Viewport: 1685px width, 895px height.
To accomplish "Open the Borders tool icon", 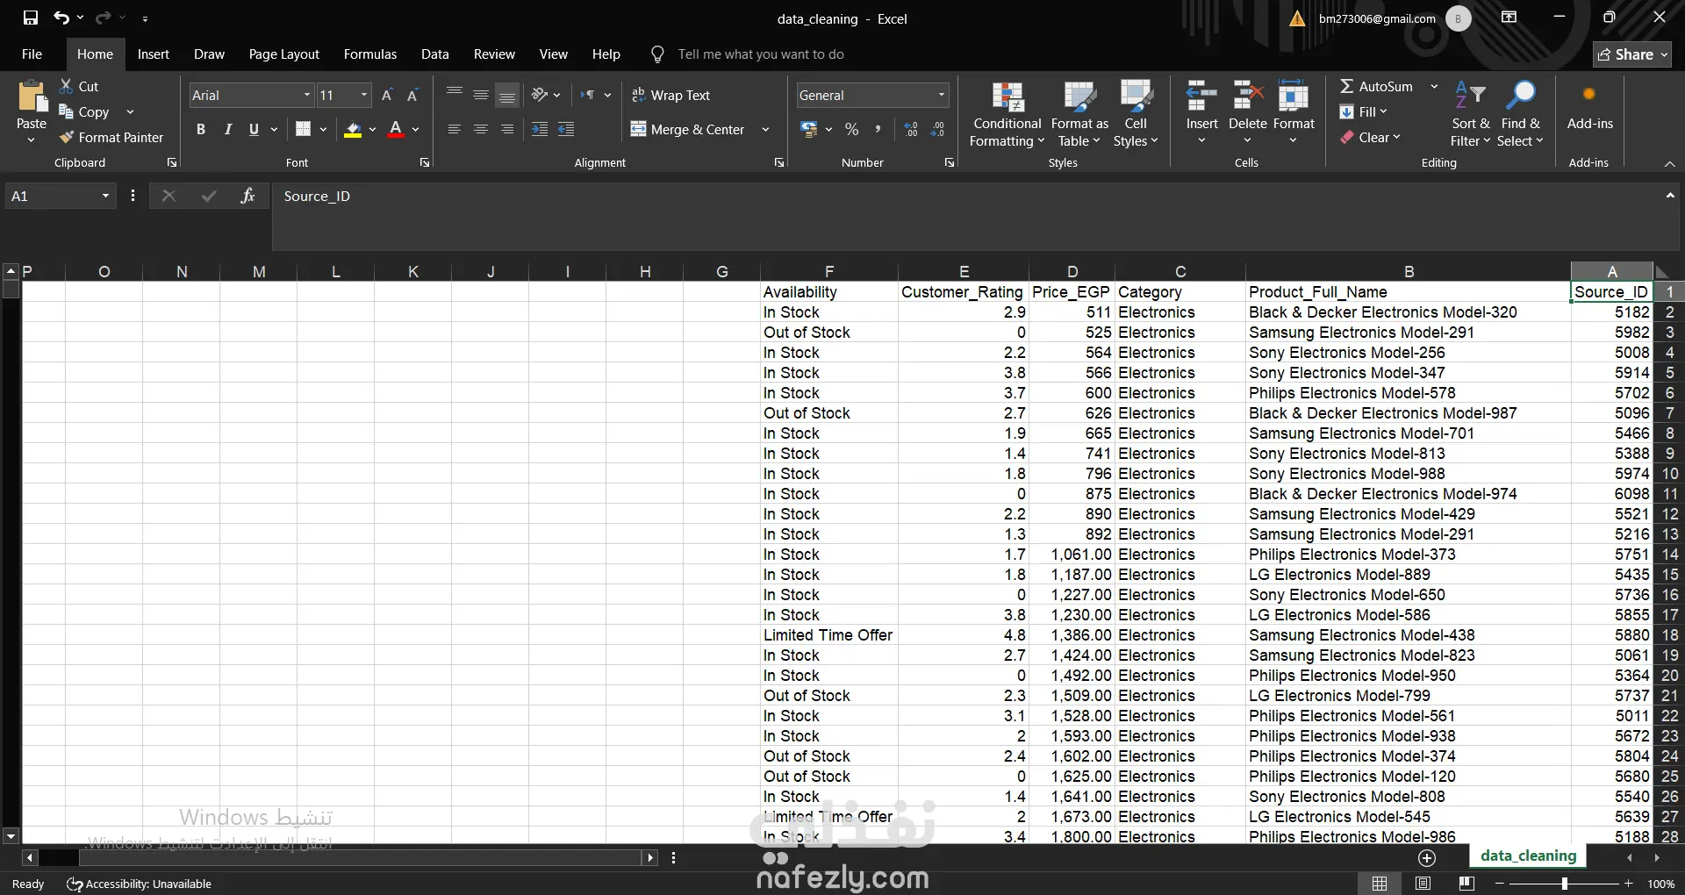I will pos(303,129).
